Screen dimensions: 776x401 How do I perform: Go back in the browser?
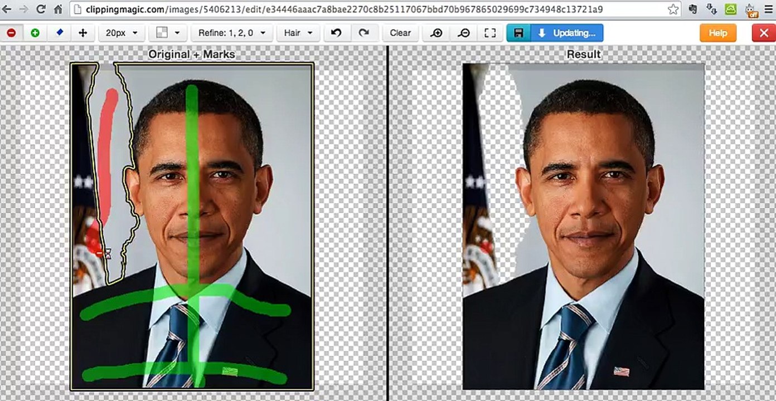pos(8,9)
